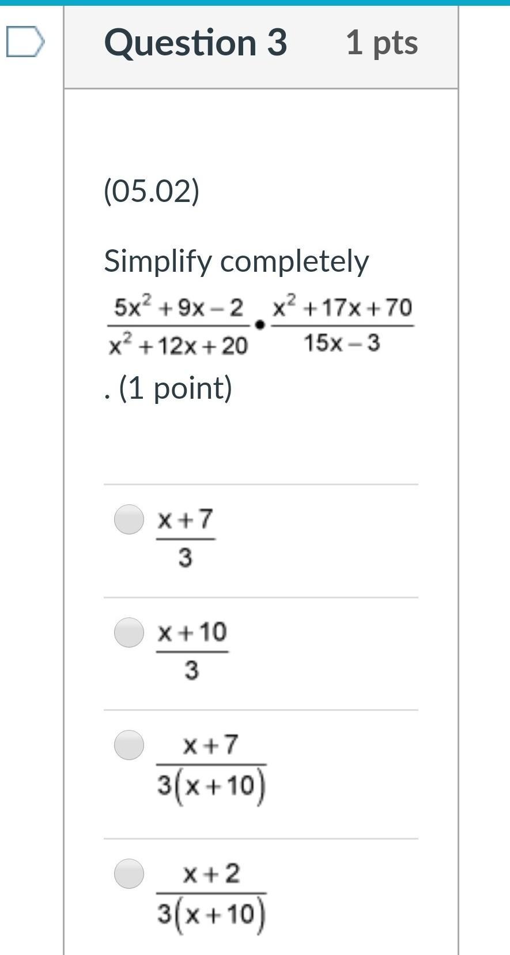Click the 1 pts label
Screen dimensions: 510x955
pyautogui.click(x=382, y=43)
